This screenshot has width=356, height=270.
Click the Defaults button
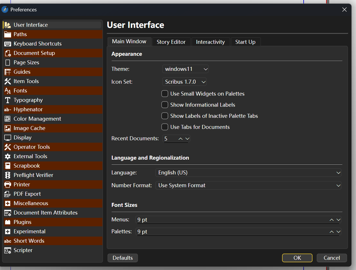(x=123, y=258)
